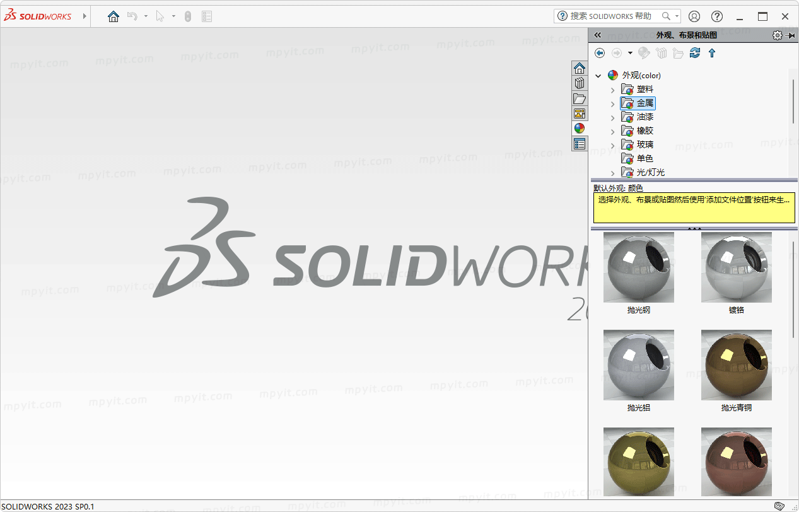Viewport: 799px width, 512px height.
Task: Choose the Select cursor tool
Action: (x=160, y=16)
